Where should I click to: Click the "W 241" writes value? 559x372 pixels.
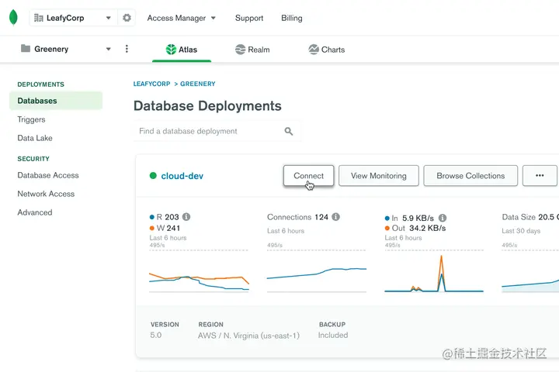pyautogui.click(x=168, y=228)
